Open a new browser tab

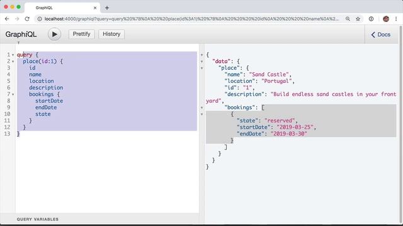pyautogui.click(x=107, y=8)
